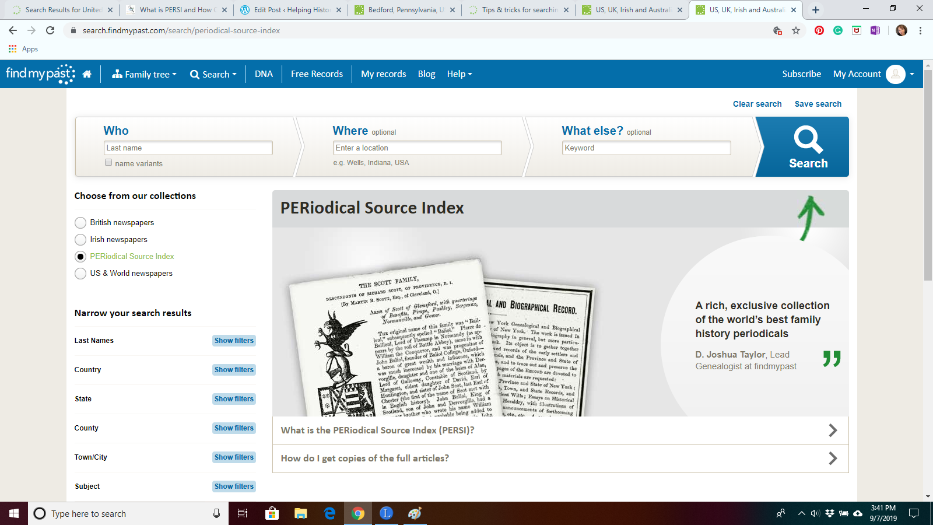Image resolution: width=933 pixels, height=525 pixels.
Task: Select the British newspapers radio option
Action: 80,223
